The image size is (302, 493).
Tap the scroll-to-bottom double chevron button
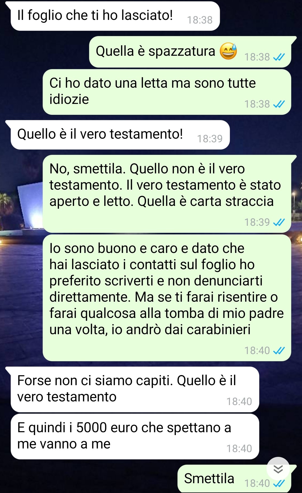click(278, 469)
